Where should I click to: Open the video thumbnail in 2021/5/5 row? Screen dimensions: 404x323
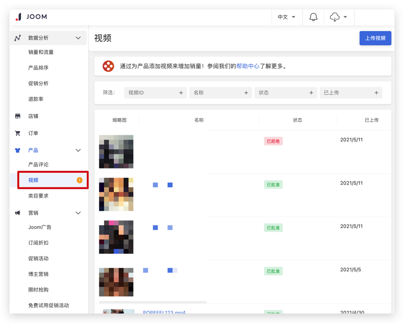click(x=116, y=282)
